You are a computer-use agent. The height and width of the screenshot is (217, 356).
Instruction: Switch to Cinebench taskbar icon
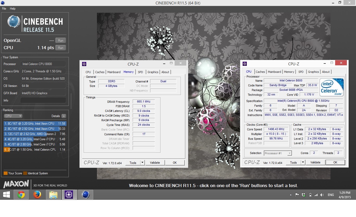[x=85, y=195]
